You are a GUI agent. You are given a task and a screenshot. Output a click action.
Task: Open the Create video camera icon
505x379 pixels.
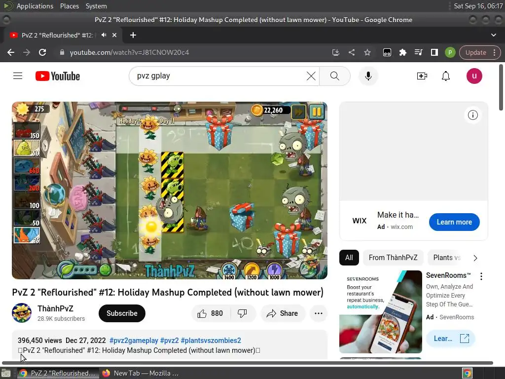tap(422, 76)
